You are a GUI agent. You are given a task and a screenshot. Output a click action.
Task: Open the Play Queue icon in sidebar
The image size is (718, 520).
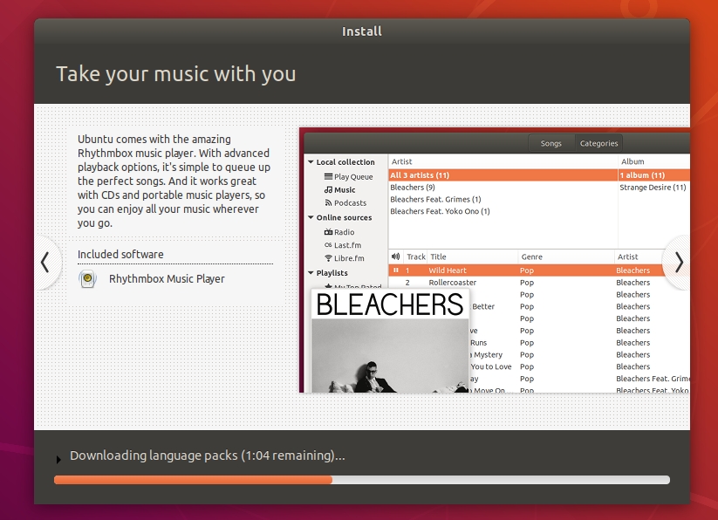point(328,177)
